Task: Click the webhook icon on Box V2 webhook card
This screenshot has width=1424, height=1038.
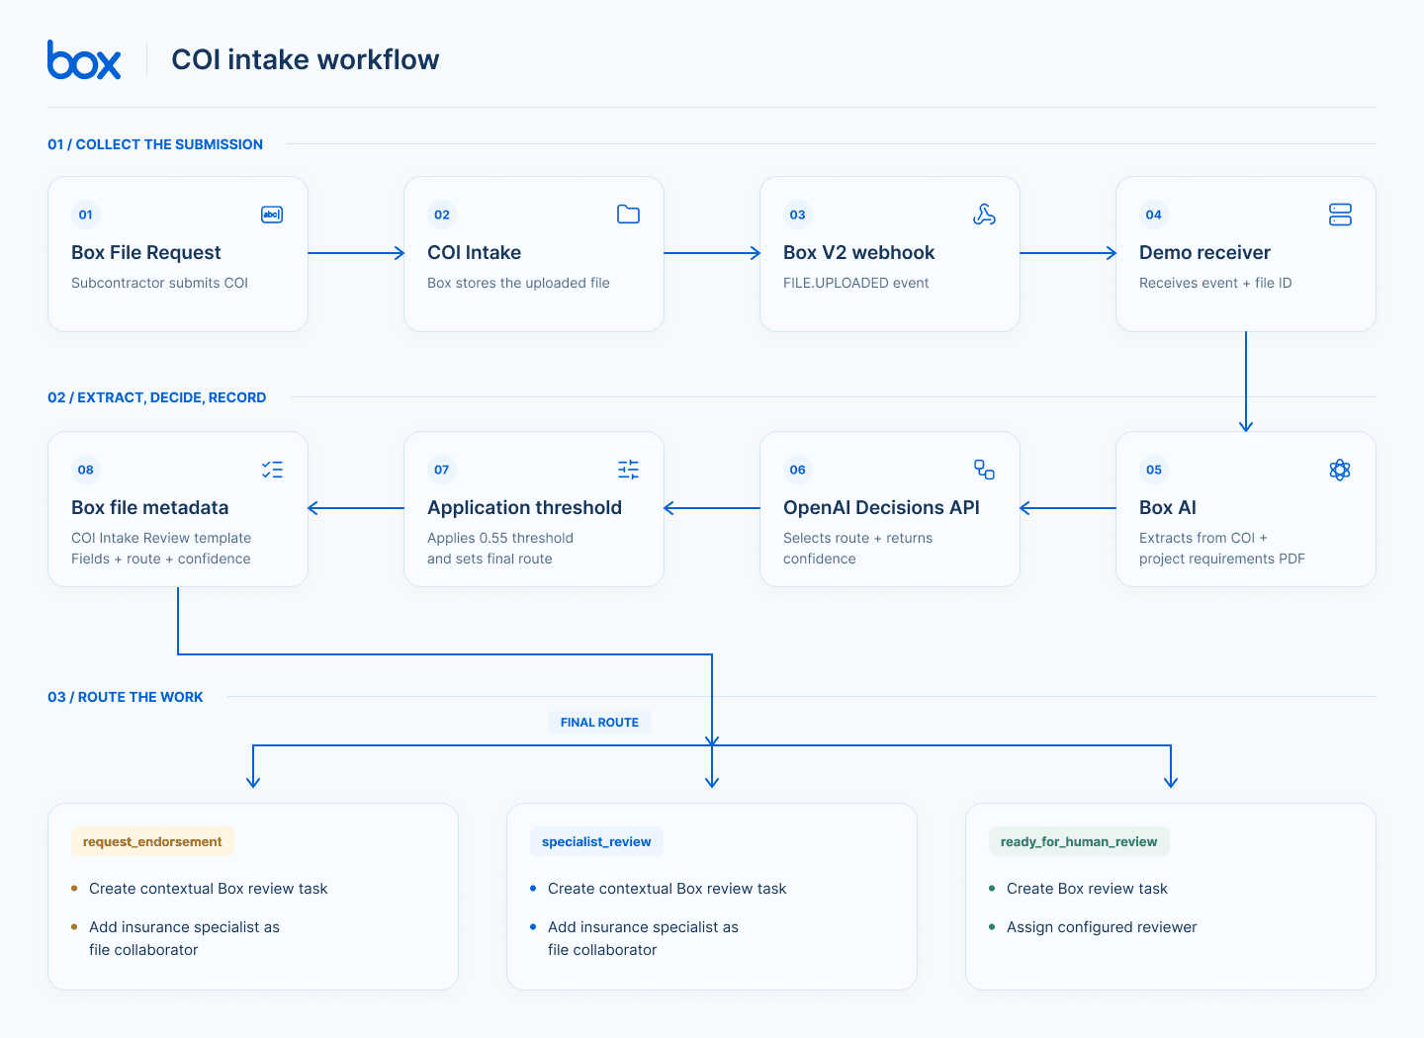Action: click(x=984, y=215)
